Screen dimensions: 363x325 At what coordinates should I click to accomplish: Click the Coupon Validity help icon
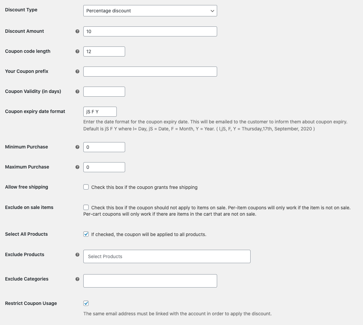tap(77, 92)
